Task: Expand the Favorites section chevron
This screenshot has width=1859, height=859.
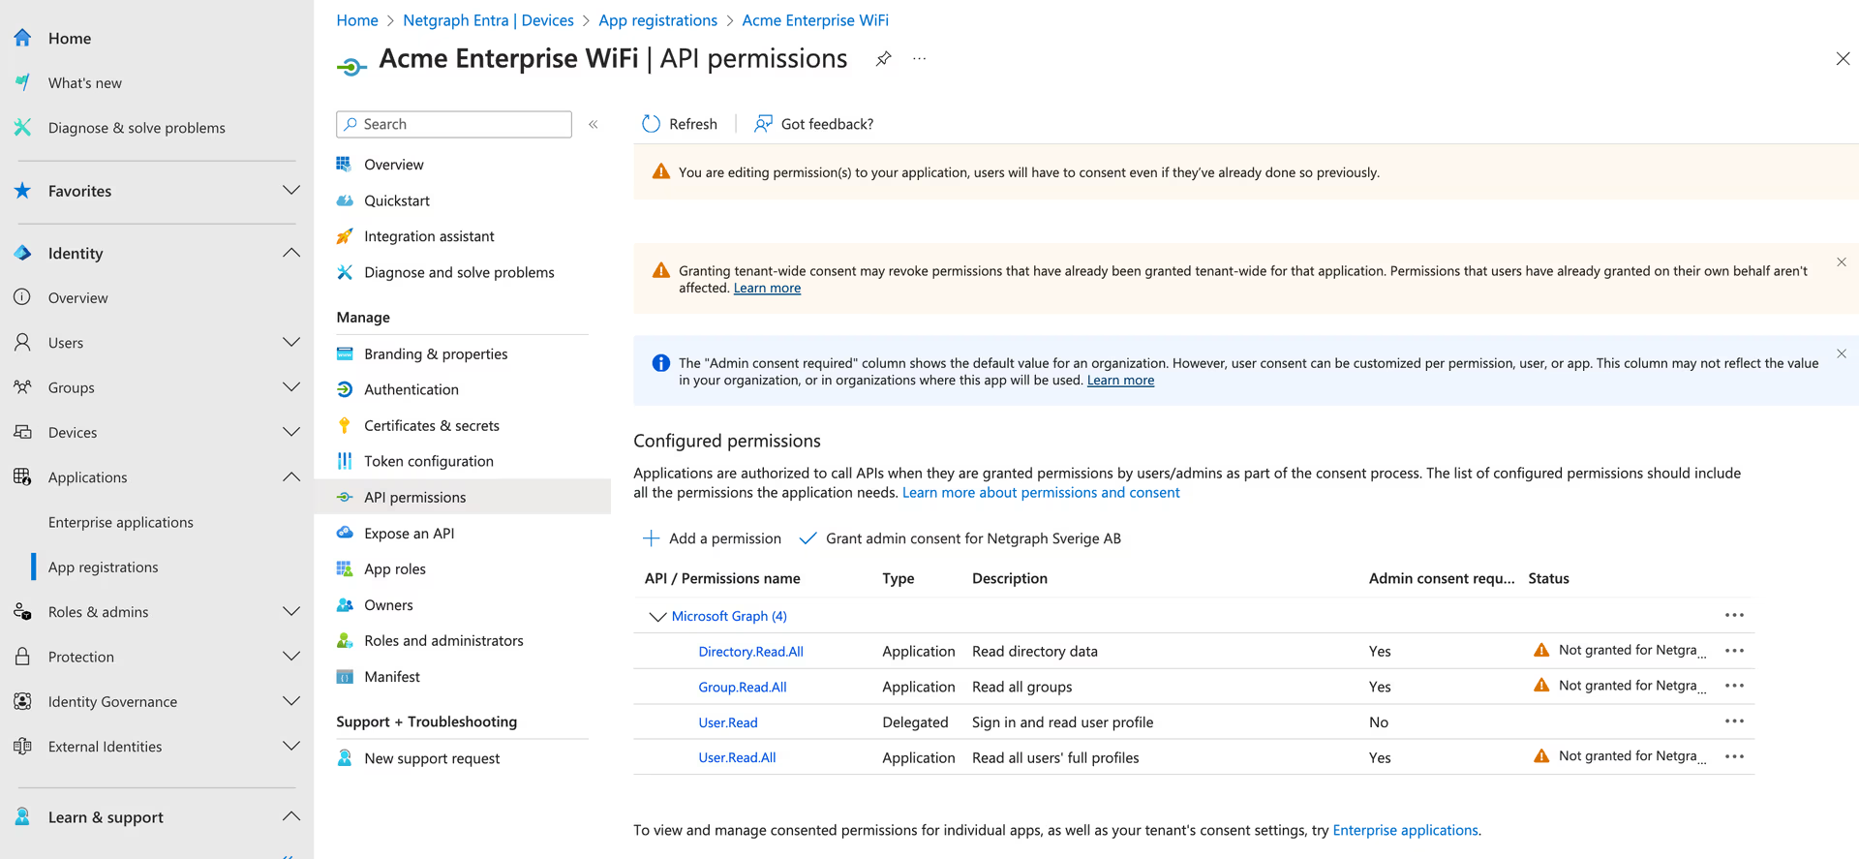Action: point(291,190)
